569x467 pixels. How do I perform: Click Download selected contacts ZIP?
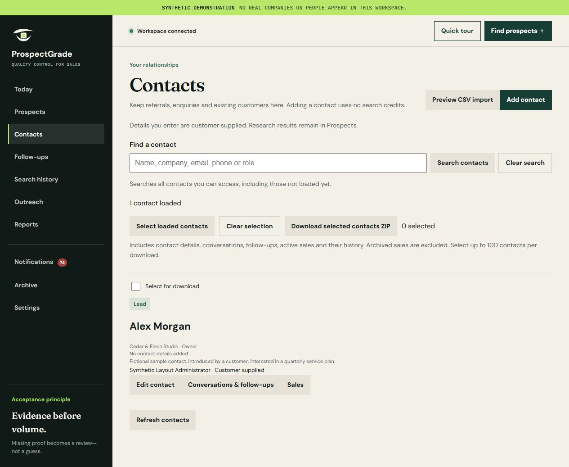point(341,226)
